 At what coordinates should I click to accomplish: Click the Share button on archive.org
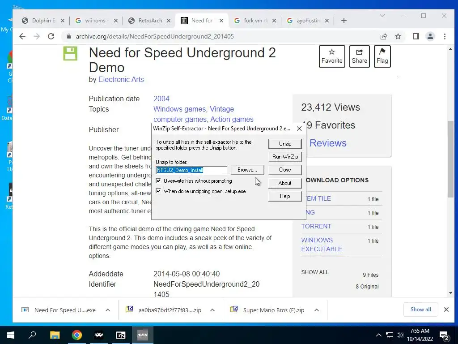point(359,56)
